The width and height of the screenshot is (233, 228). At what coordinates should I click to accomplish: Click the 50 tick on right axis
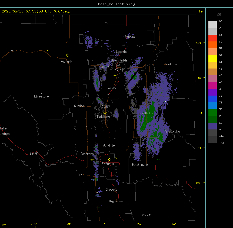[x=200, y=78]
